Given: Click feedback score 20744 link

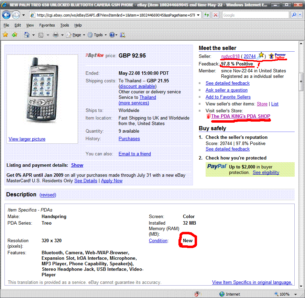Looking at the screenshot, I should click(x=250, y=56).
